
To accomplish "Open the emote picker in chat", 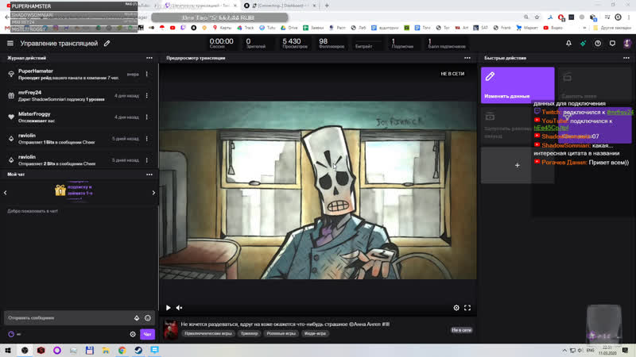I will [148, 318].
